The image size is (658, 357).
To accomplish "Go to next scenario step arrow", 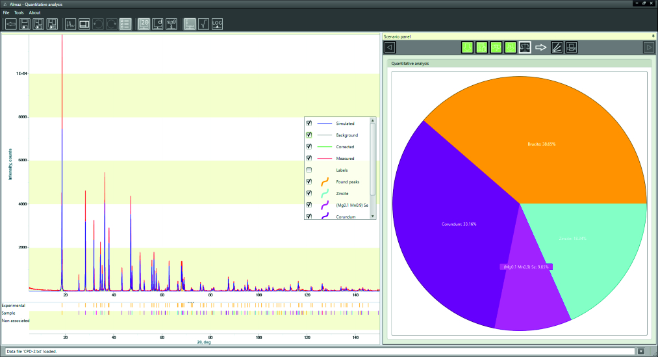I will [648, 47].
